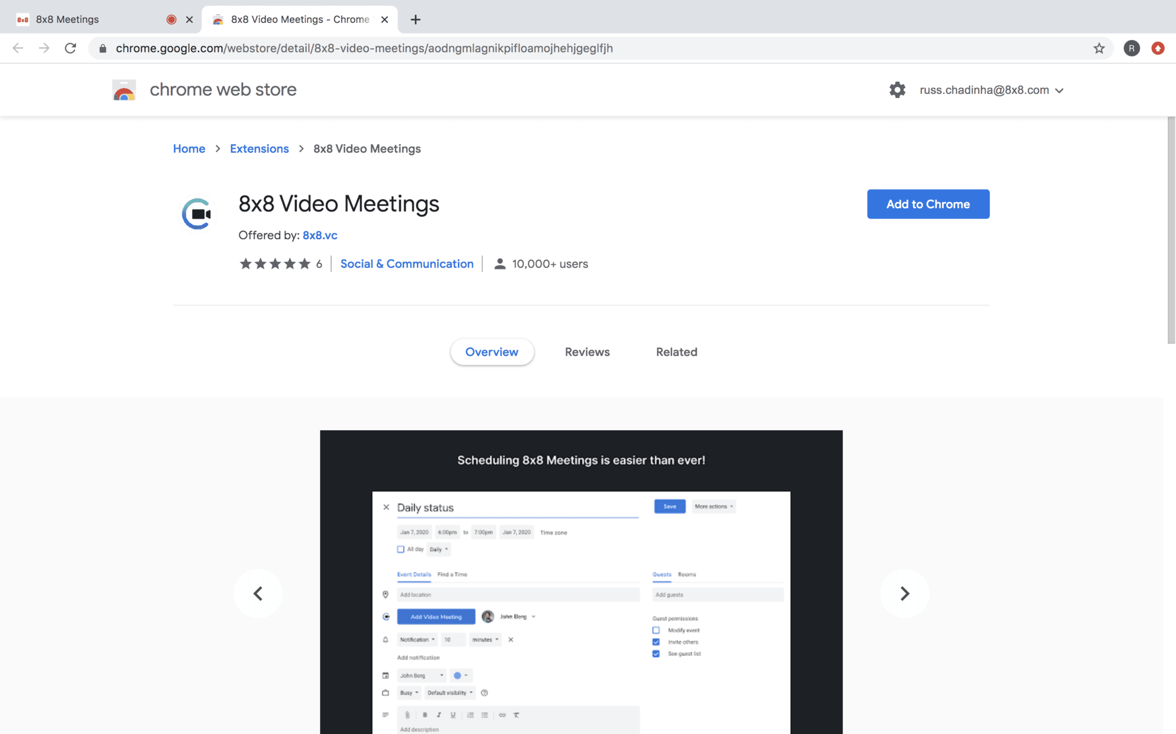Viewport: 1176px width, 734px height.
Task: Click the five-star rating
Action: [275, 264]
